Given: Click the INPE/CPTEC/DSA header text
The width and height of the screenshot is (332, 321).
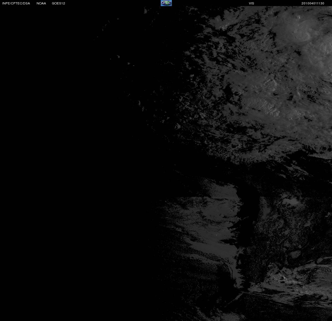Looking at the screenshot, I should [16, 3].
